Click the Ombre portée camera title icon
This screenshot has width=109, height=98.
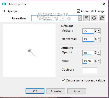click(x=4, y=4)
